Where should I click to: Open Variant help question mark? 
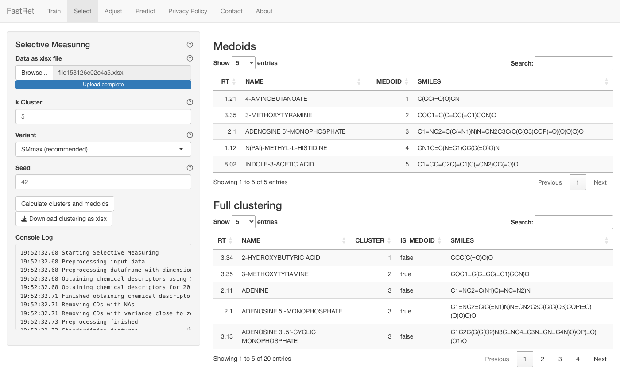tap(190, 135)
